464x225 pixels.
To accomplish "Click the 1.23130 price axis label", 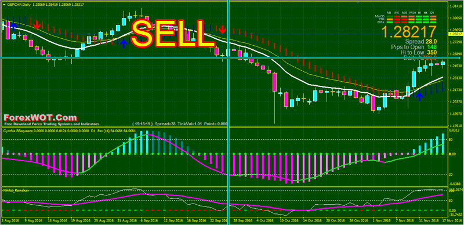I will 456,78.
